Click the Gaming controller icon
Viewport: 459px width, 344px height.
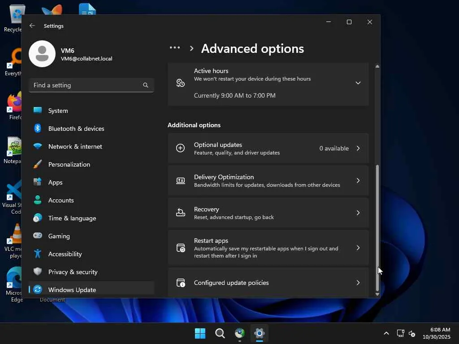coord(38,236)
